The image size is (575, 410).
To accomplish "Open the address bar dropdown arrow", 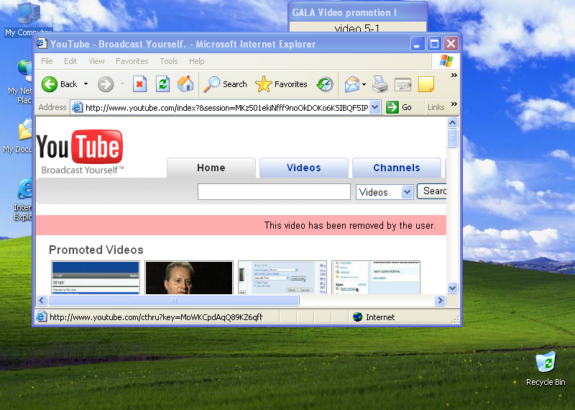I will 374,108.
